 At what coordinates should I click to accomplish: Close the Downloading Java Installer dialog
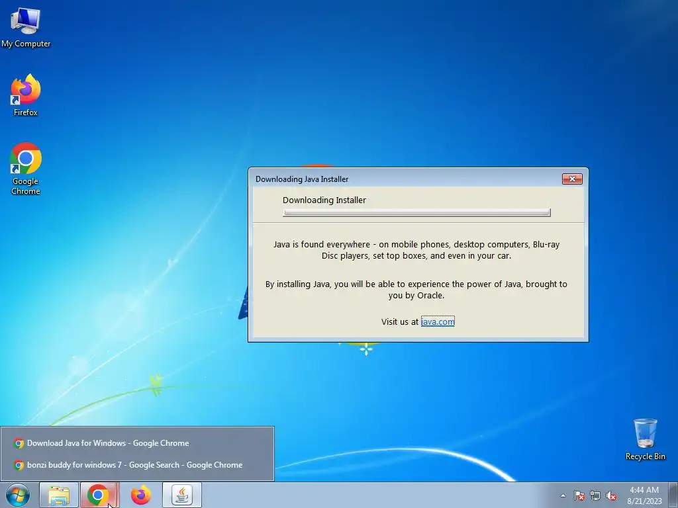(x=572, y=179)
